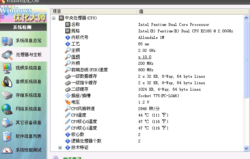
Task: Open 软件信息列表 document icon
Action: point(7,136)
